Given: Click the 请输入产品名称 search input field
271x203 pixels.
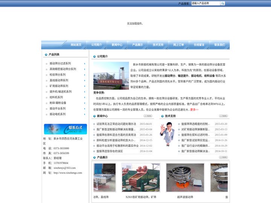Looking at the screenshot, I should pyautogui.click(x=206, y=3).
